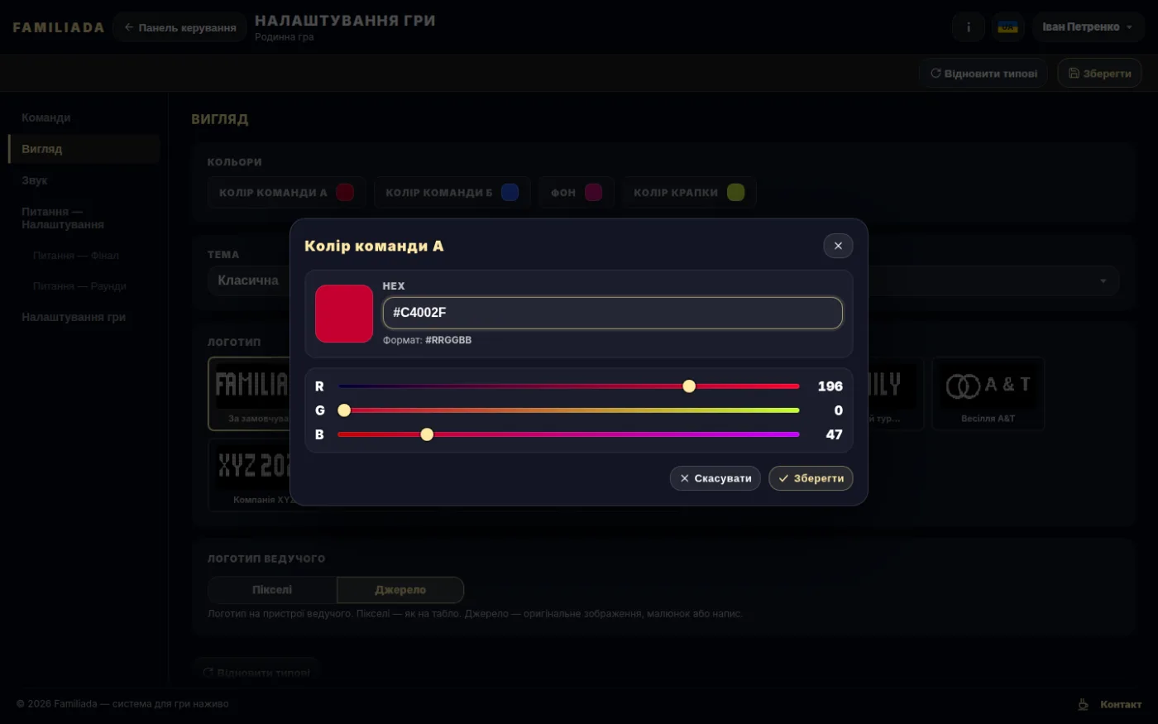Open the Команди section
Viewport: 1158px width, 724px height.
[84, 117]
